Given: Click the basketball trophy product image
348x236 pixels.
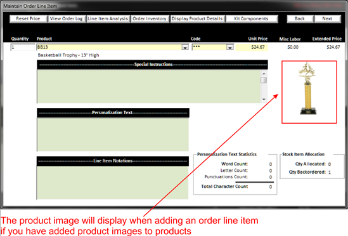Looking at the screenshot, I should coord(309,92).
